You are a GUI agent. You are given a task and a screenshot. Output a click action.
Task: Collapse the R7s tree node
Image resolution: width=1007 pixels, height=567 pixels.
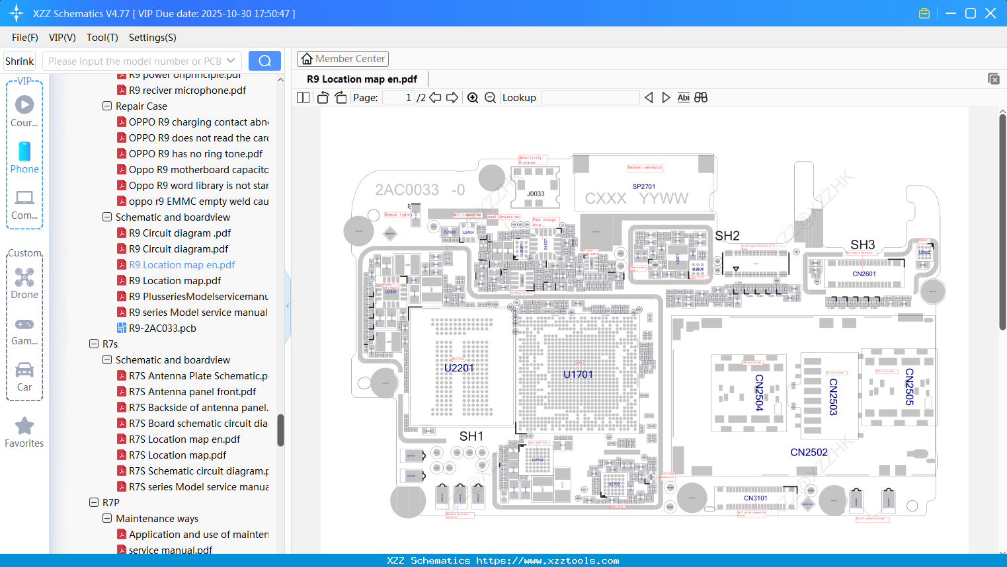pyautogui.click(x=94, y=344)
